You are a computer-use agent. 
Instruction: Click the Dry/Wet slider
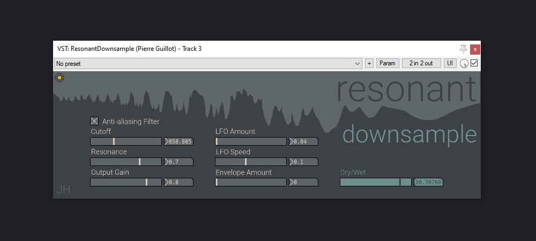(x=376, y=182)
